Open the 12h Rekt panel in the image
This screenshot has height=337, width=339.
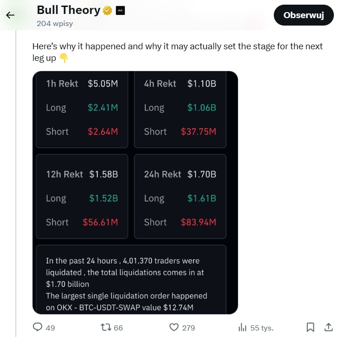82,197
